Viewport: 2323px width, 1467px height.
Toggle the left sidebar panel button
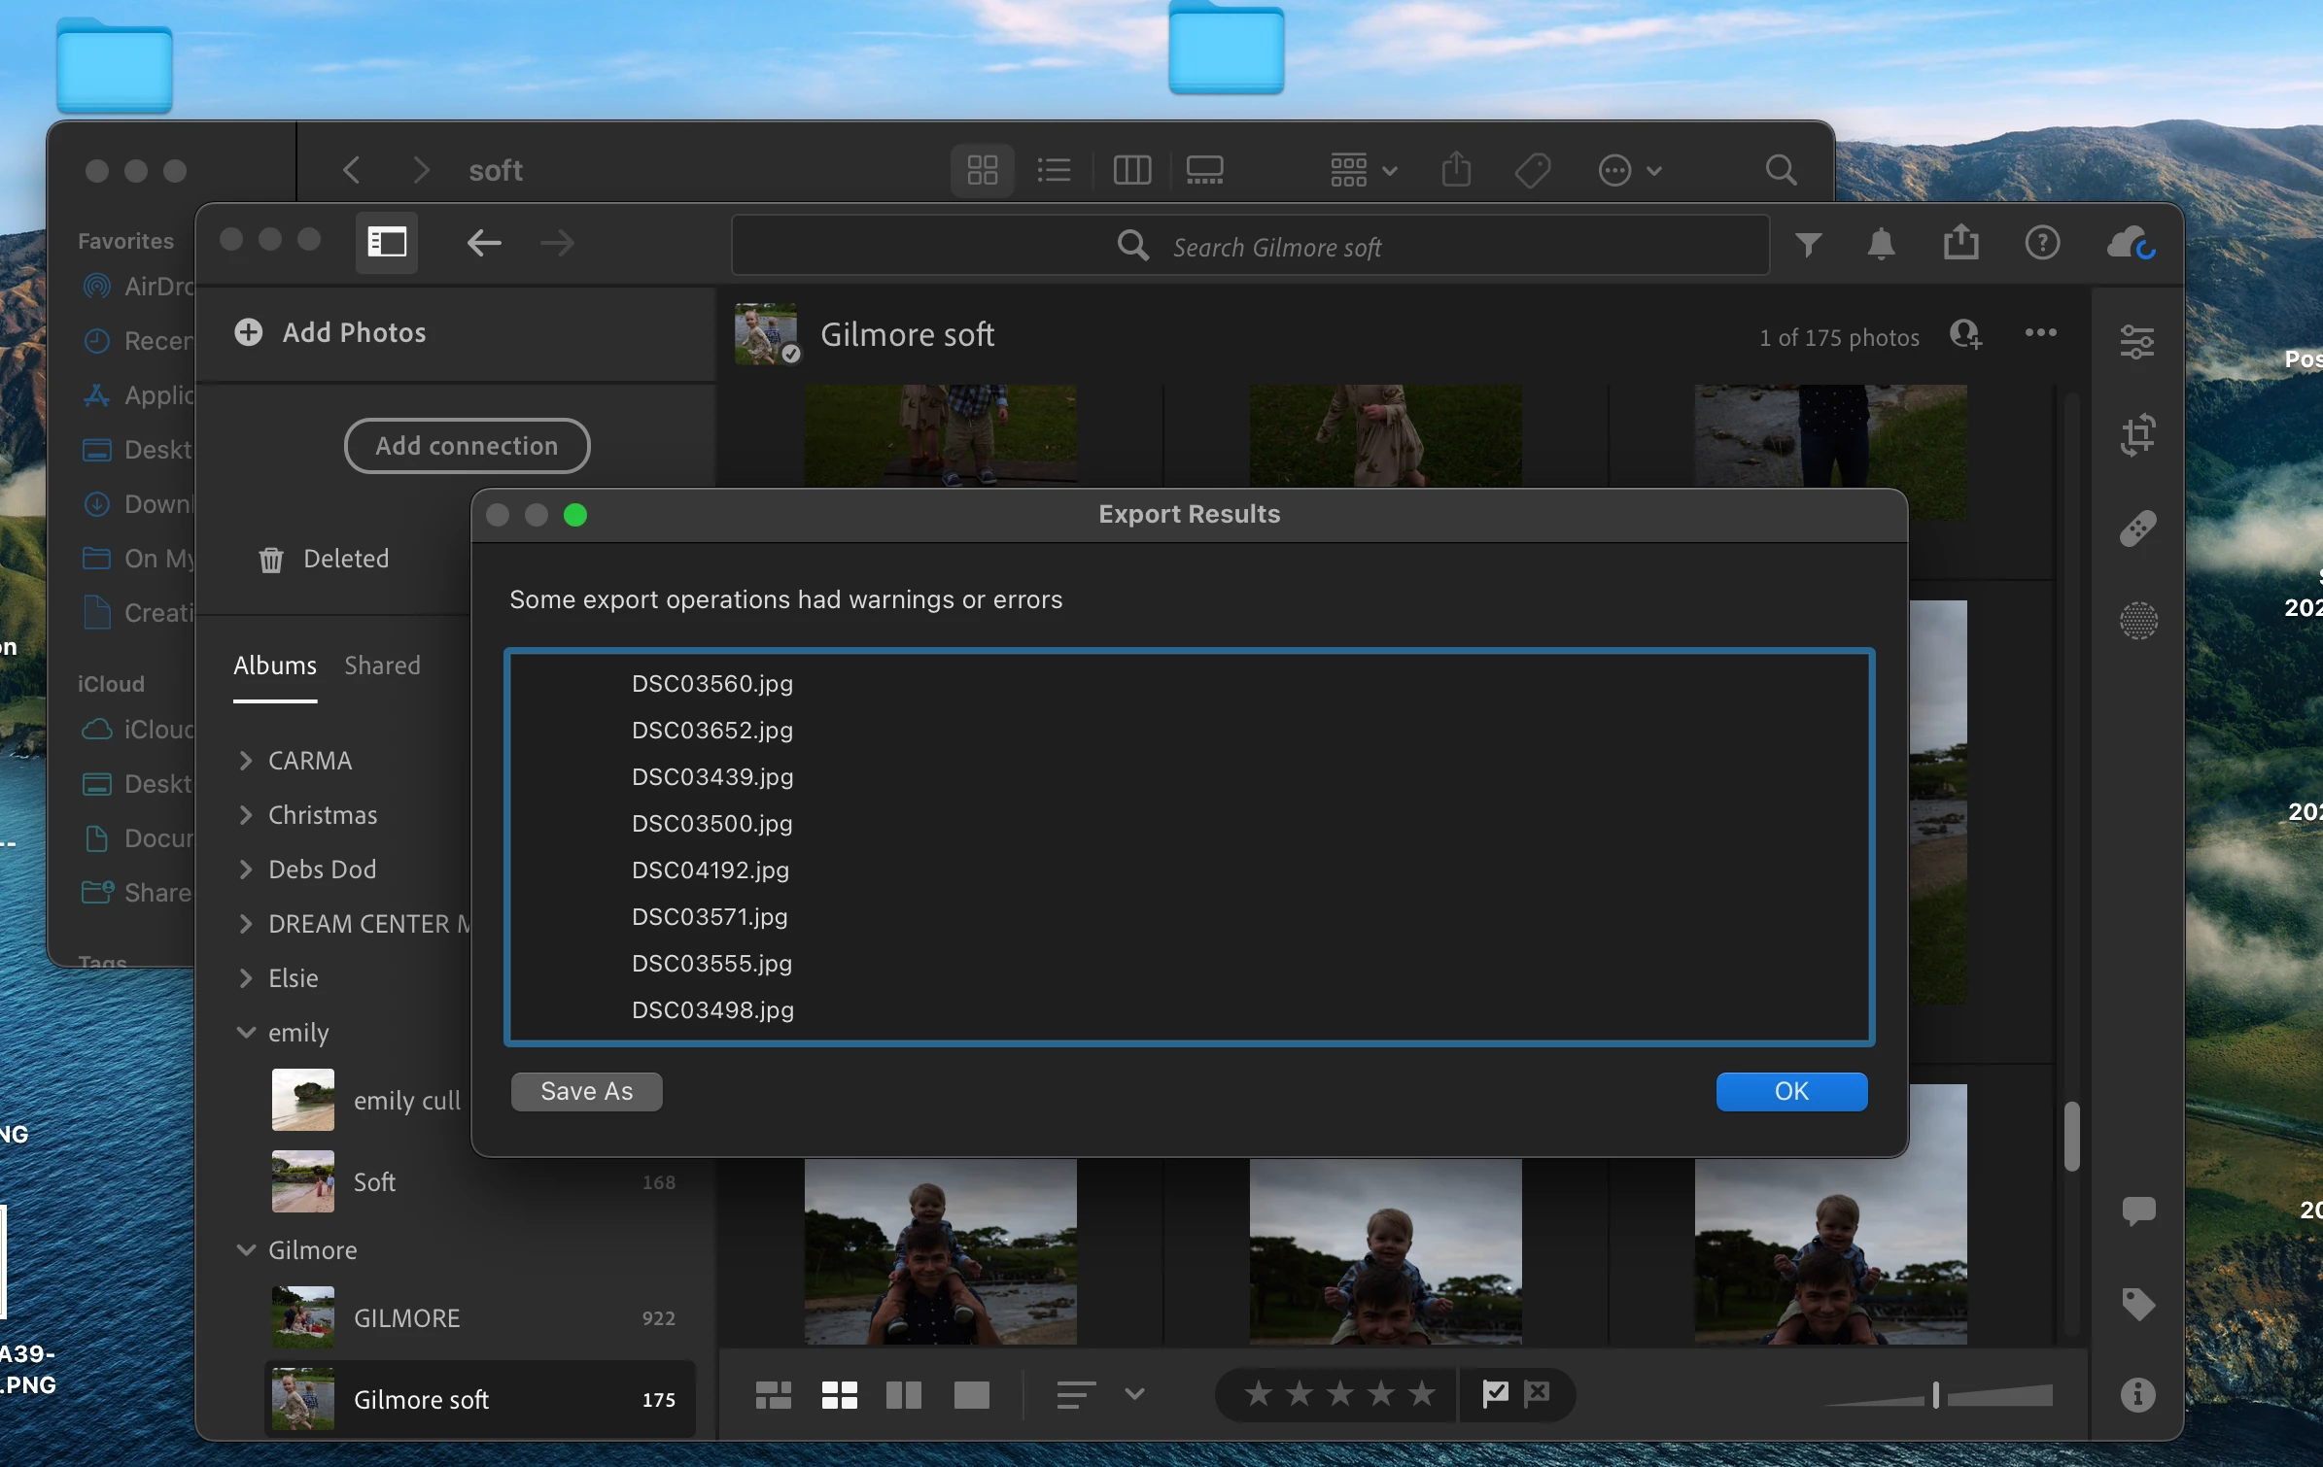(x=386, y=242)
